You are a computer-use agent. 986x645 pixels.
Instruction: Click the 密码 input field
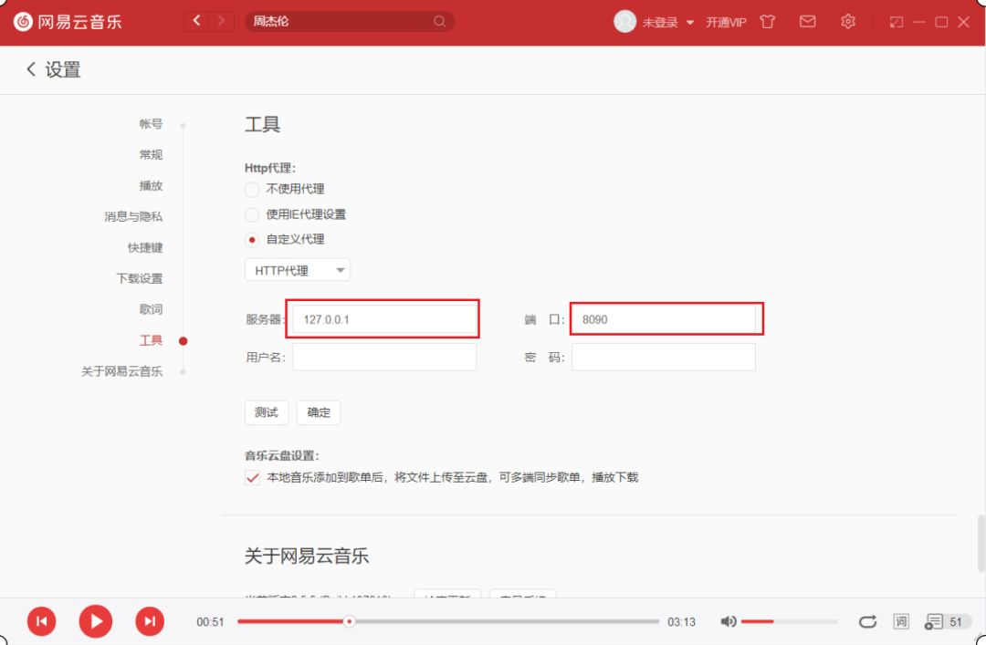click(x=664, y=357)
